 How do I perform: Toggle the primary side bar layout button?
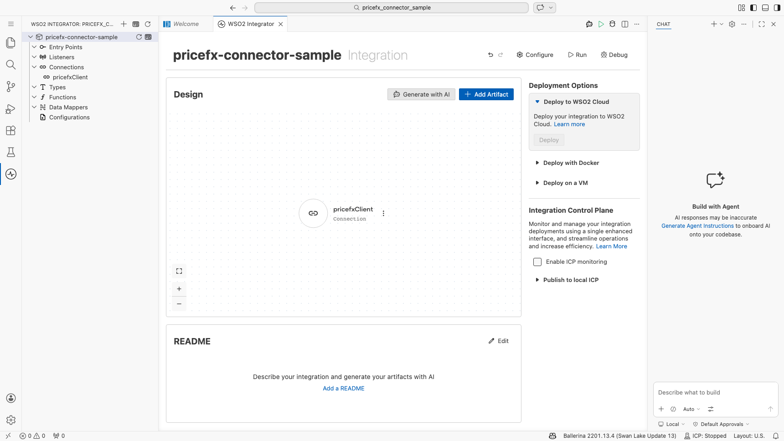point(753,8)
